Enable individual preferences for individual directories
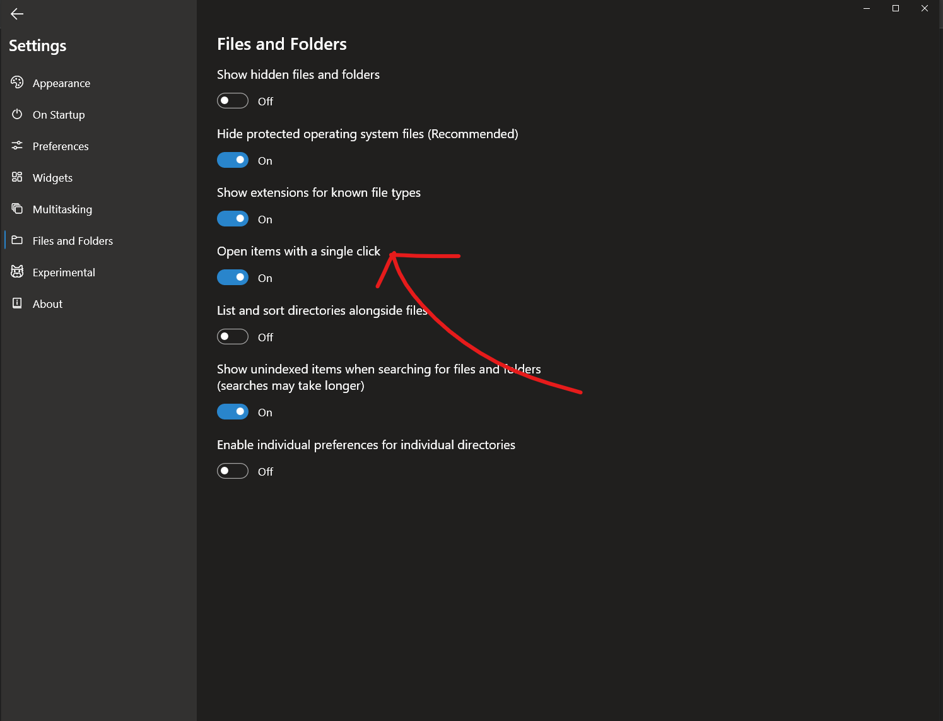The height and width of the screenshot is (721, 943). click(232, 471)
